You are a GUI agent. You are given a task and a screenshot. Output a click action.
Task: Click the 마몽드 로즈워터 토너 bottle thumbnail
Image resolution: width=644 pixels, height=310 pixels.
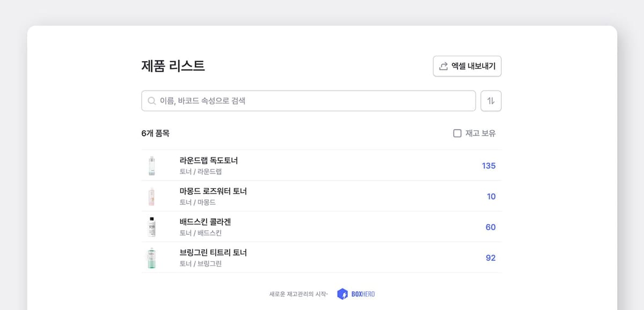[x=152, y=196]
